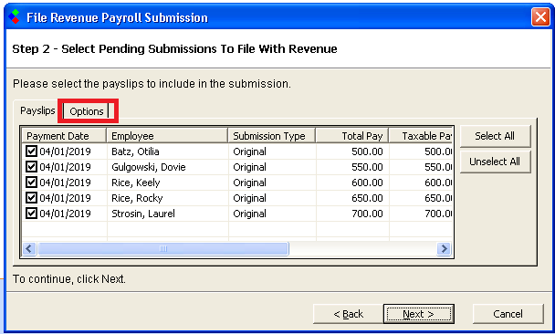The image size is (555, 334).
Task: Sort by the Submission Type column header
Action: [x=272, y=136]
